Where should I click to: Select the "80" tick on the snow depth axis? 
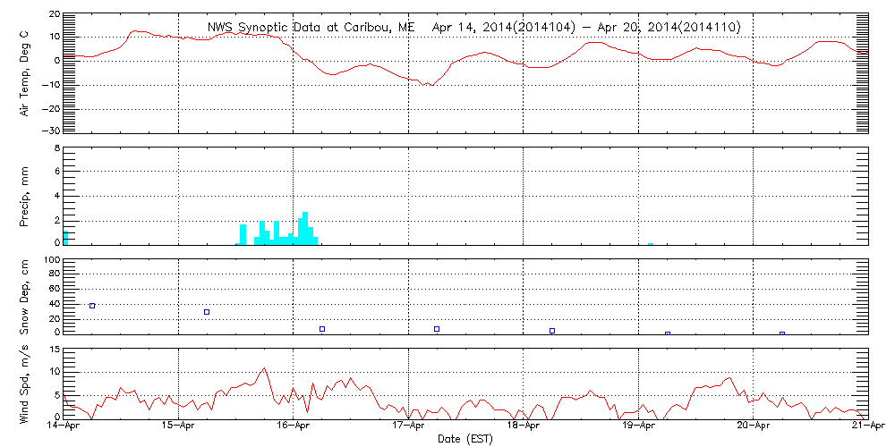point(54,274)
